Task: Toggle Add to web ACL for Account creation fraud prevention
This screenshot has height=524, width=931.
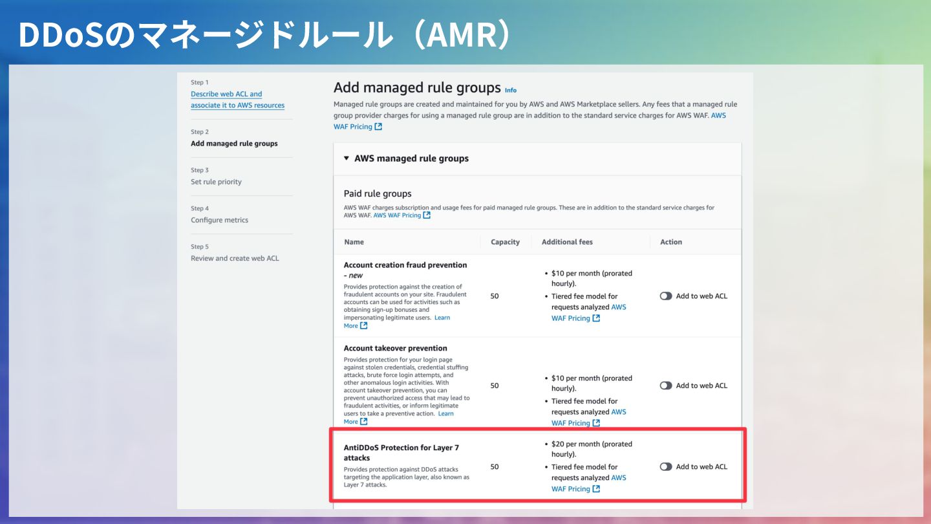Action: pyautogui.click(x=666, y=296)
